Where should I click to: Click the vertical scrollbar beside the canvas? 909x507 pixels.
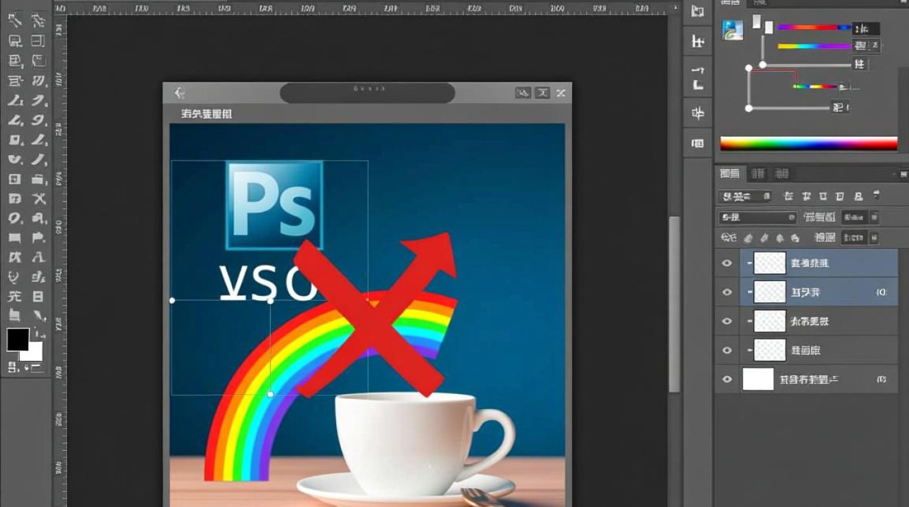[x=674, y=304]
